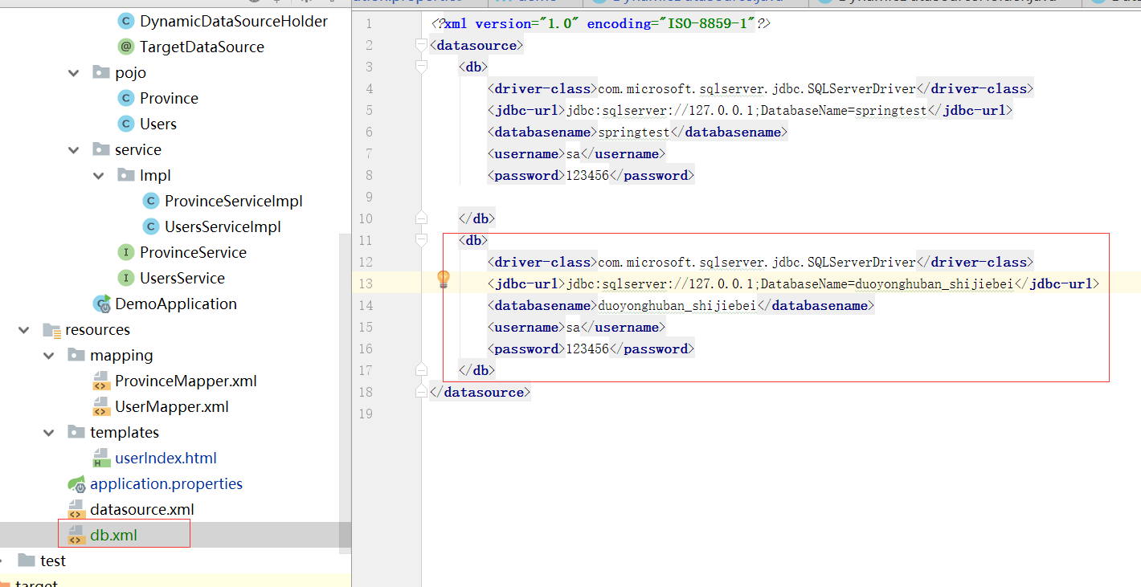Viewport: 1141px width, 587px height.
Task: Select TargetDataSource in the project tree
Action: [202, 47]
